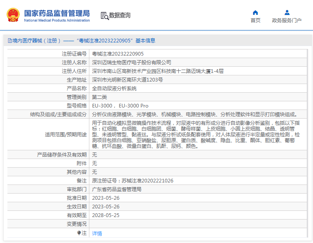The height and width of the screenshot is (243, 313).
Task: Click the 其他内容 row label
Action: 77,172
